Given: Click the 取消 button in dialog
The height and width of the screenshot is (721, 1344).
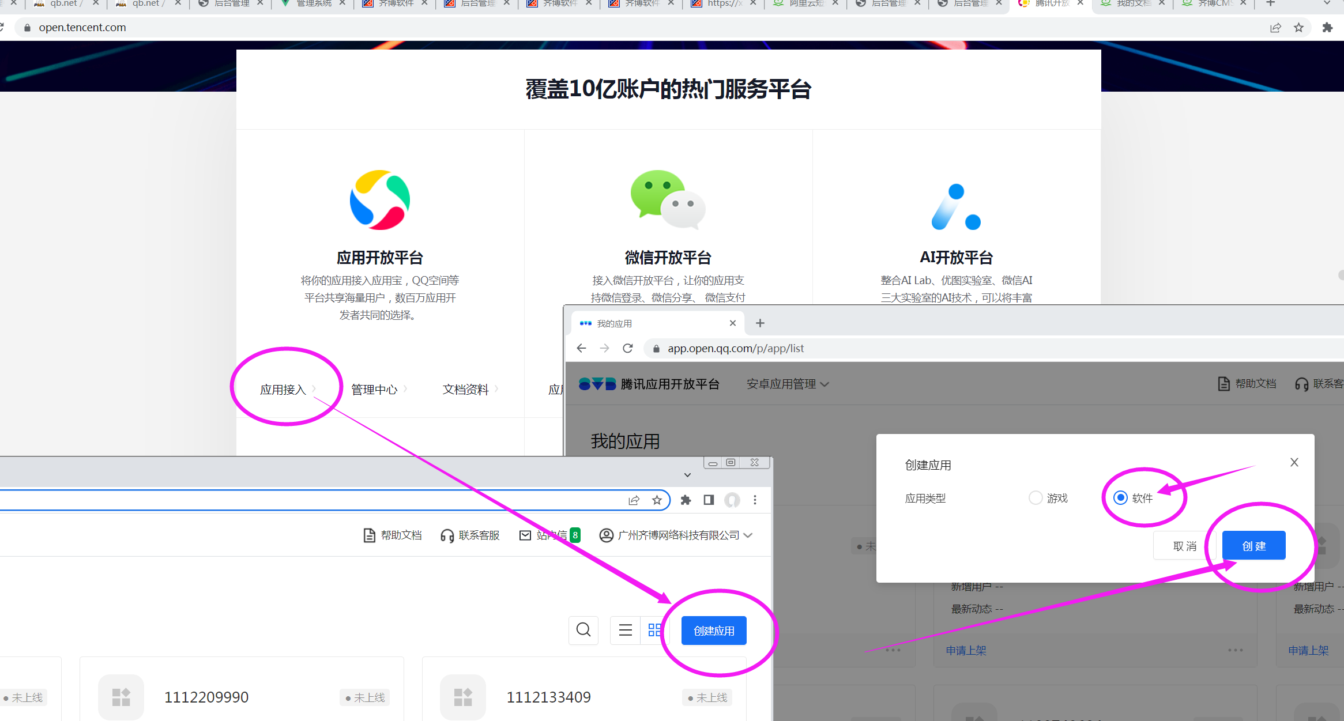Looking at the screenshot, I should pos(1185,545).
